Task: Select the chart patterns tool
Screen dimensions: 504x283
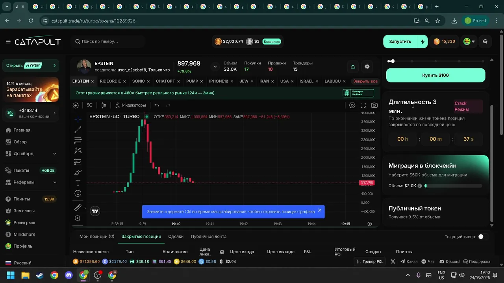Action: click(78, 151)
